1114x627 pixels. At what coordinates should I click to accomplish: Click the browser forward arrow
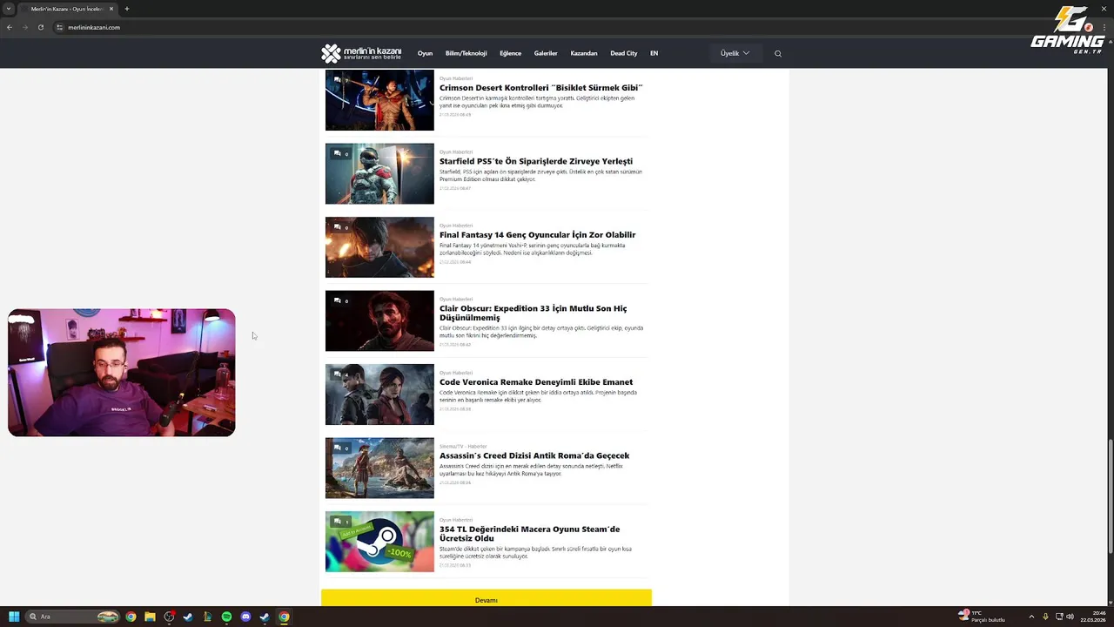click(24, 27)
